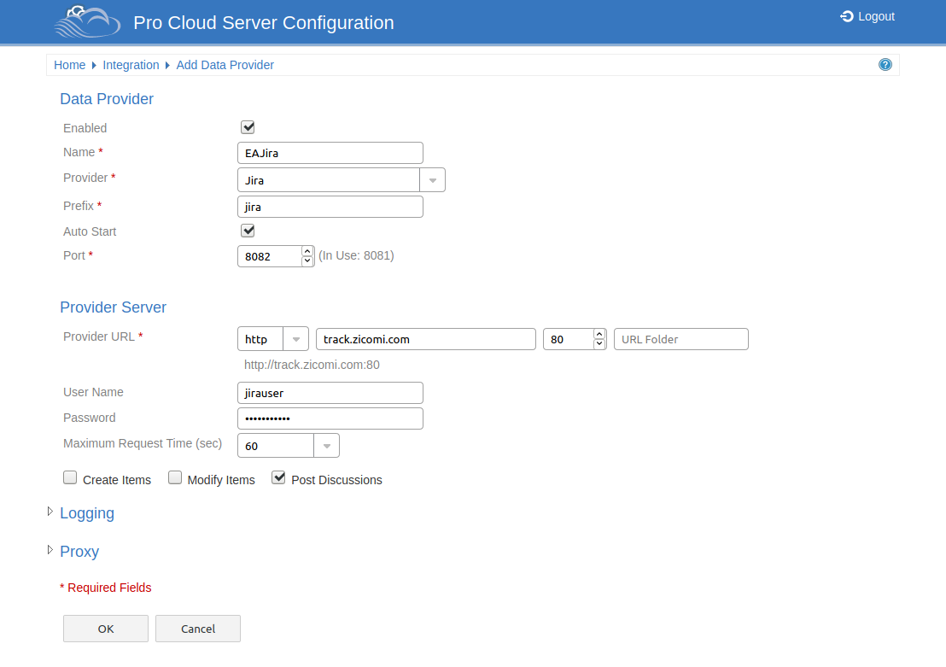
Task: Click the Data Provider heading
Action: pyautogui.click(x=107, y=99)
